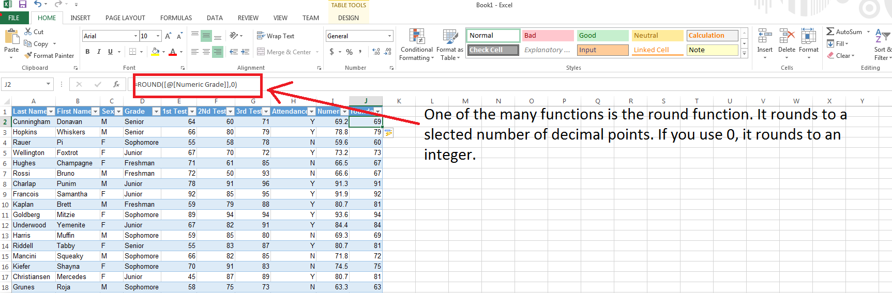Toggle Align Right for cell text
The width and height of the screenshot is (892, 293).
tap(218, 52)
